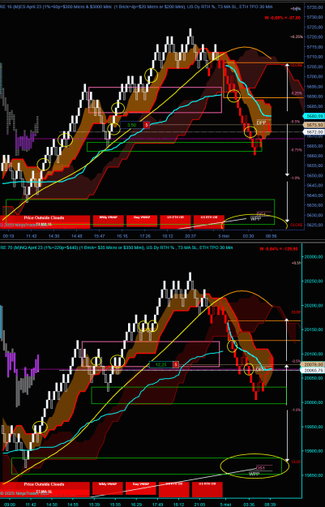Click the DS1 label on NQ chart

click(x=260, y=468)
